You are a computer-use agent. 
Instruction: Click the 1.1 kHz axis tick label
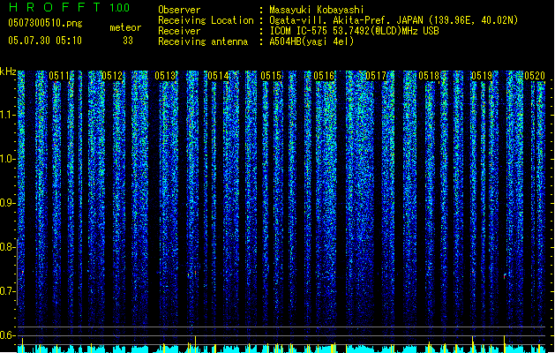[x=7, y=115]
